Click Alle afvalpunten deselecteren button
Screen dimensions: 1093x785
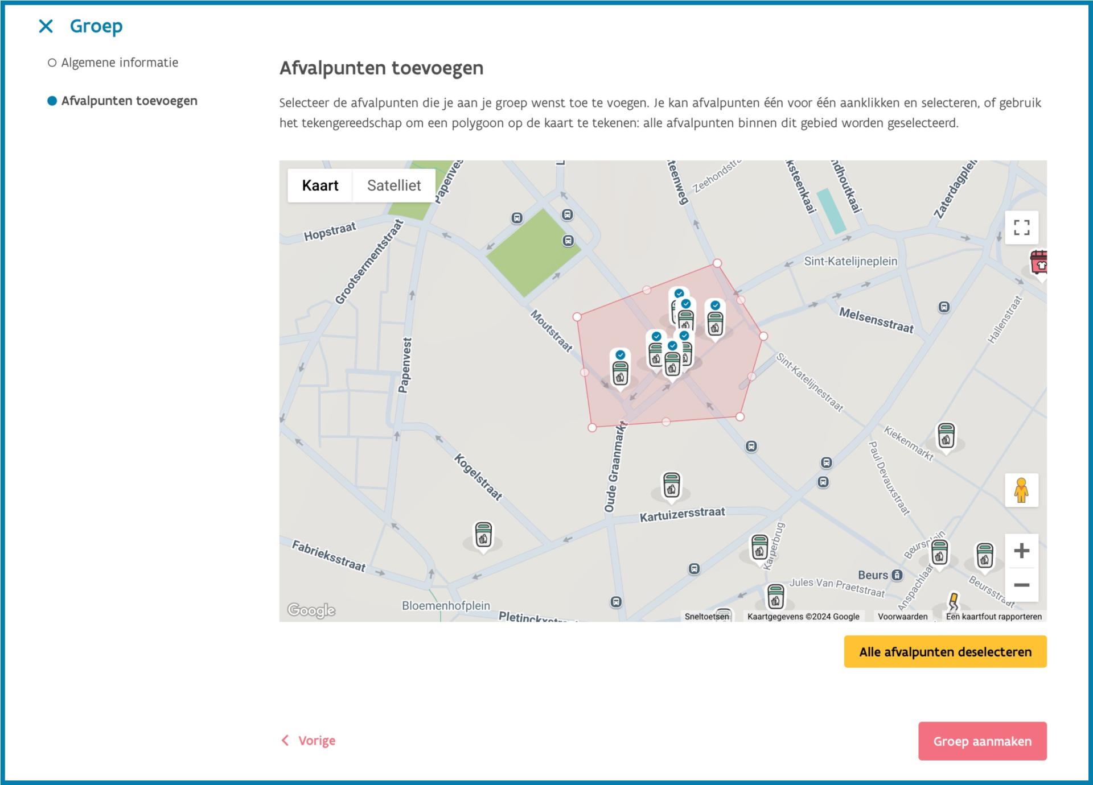pos(945,652)
